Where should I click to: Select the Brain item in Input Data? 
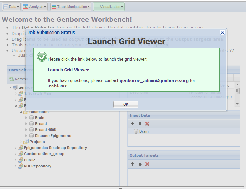pyautogui.click(x=144, y=131)
